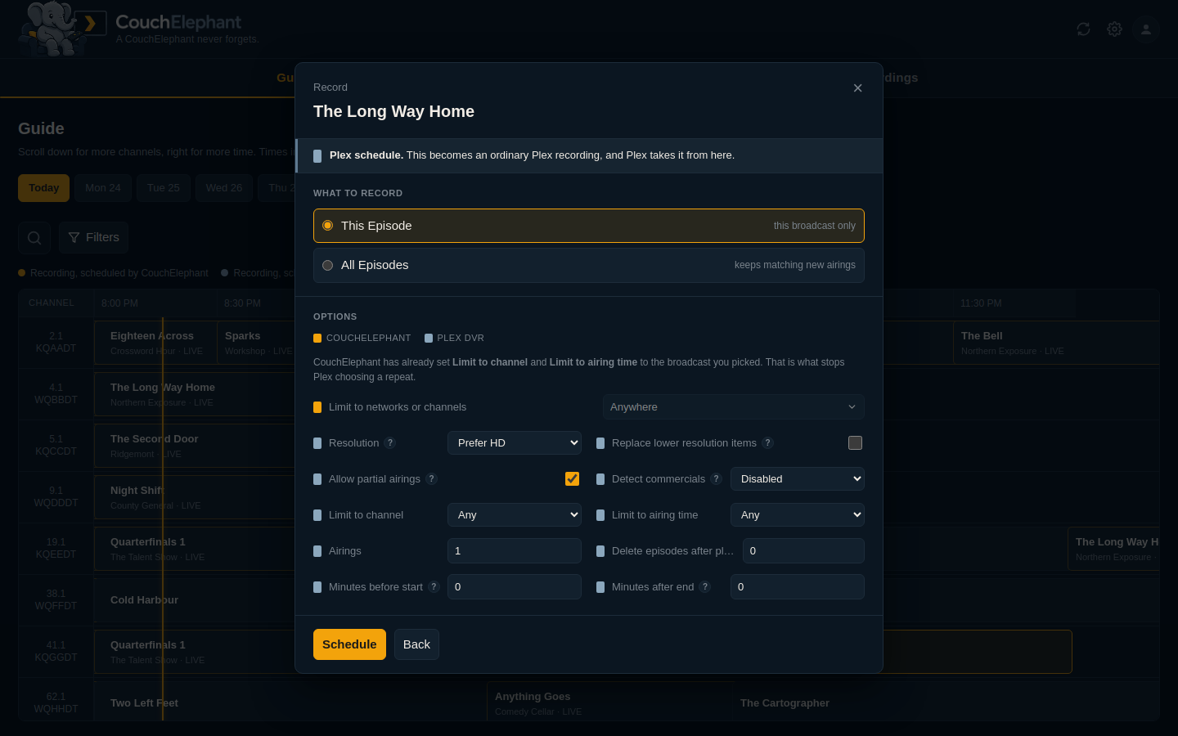The width and height of the screenshot is (1178, 736).
Task: Focus the Airings number field
Action: [x=515, y=551]
